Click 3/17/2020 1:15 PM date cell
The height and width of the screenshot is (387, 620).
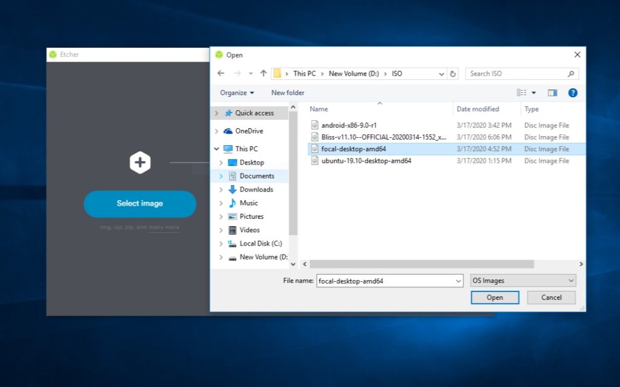pos(484,161)
